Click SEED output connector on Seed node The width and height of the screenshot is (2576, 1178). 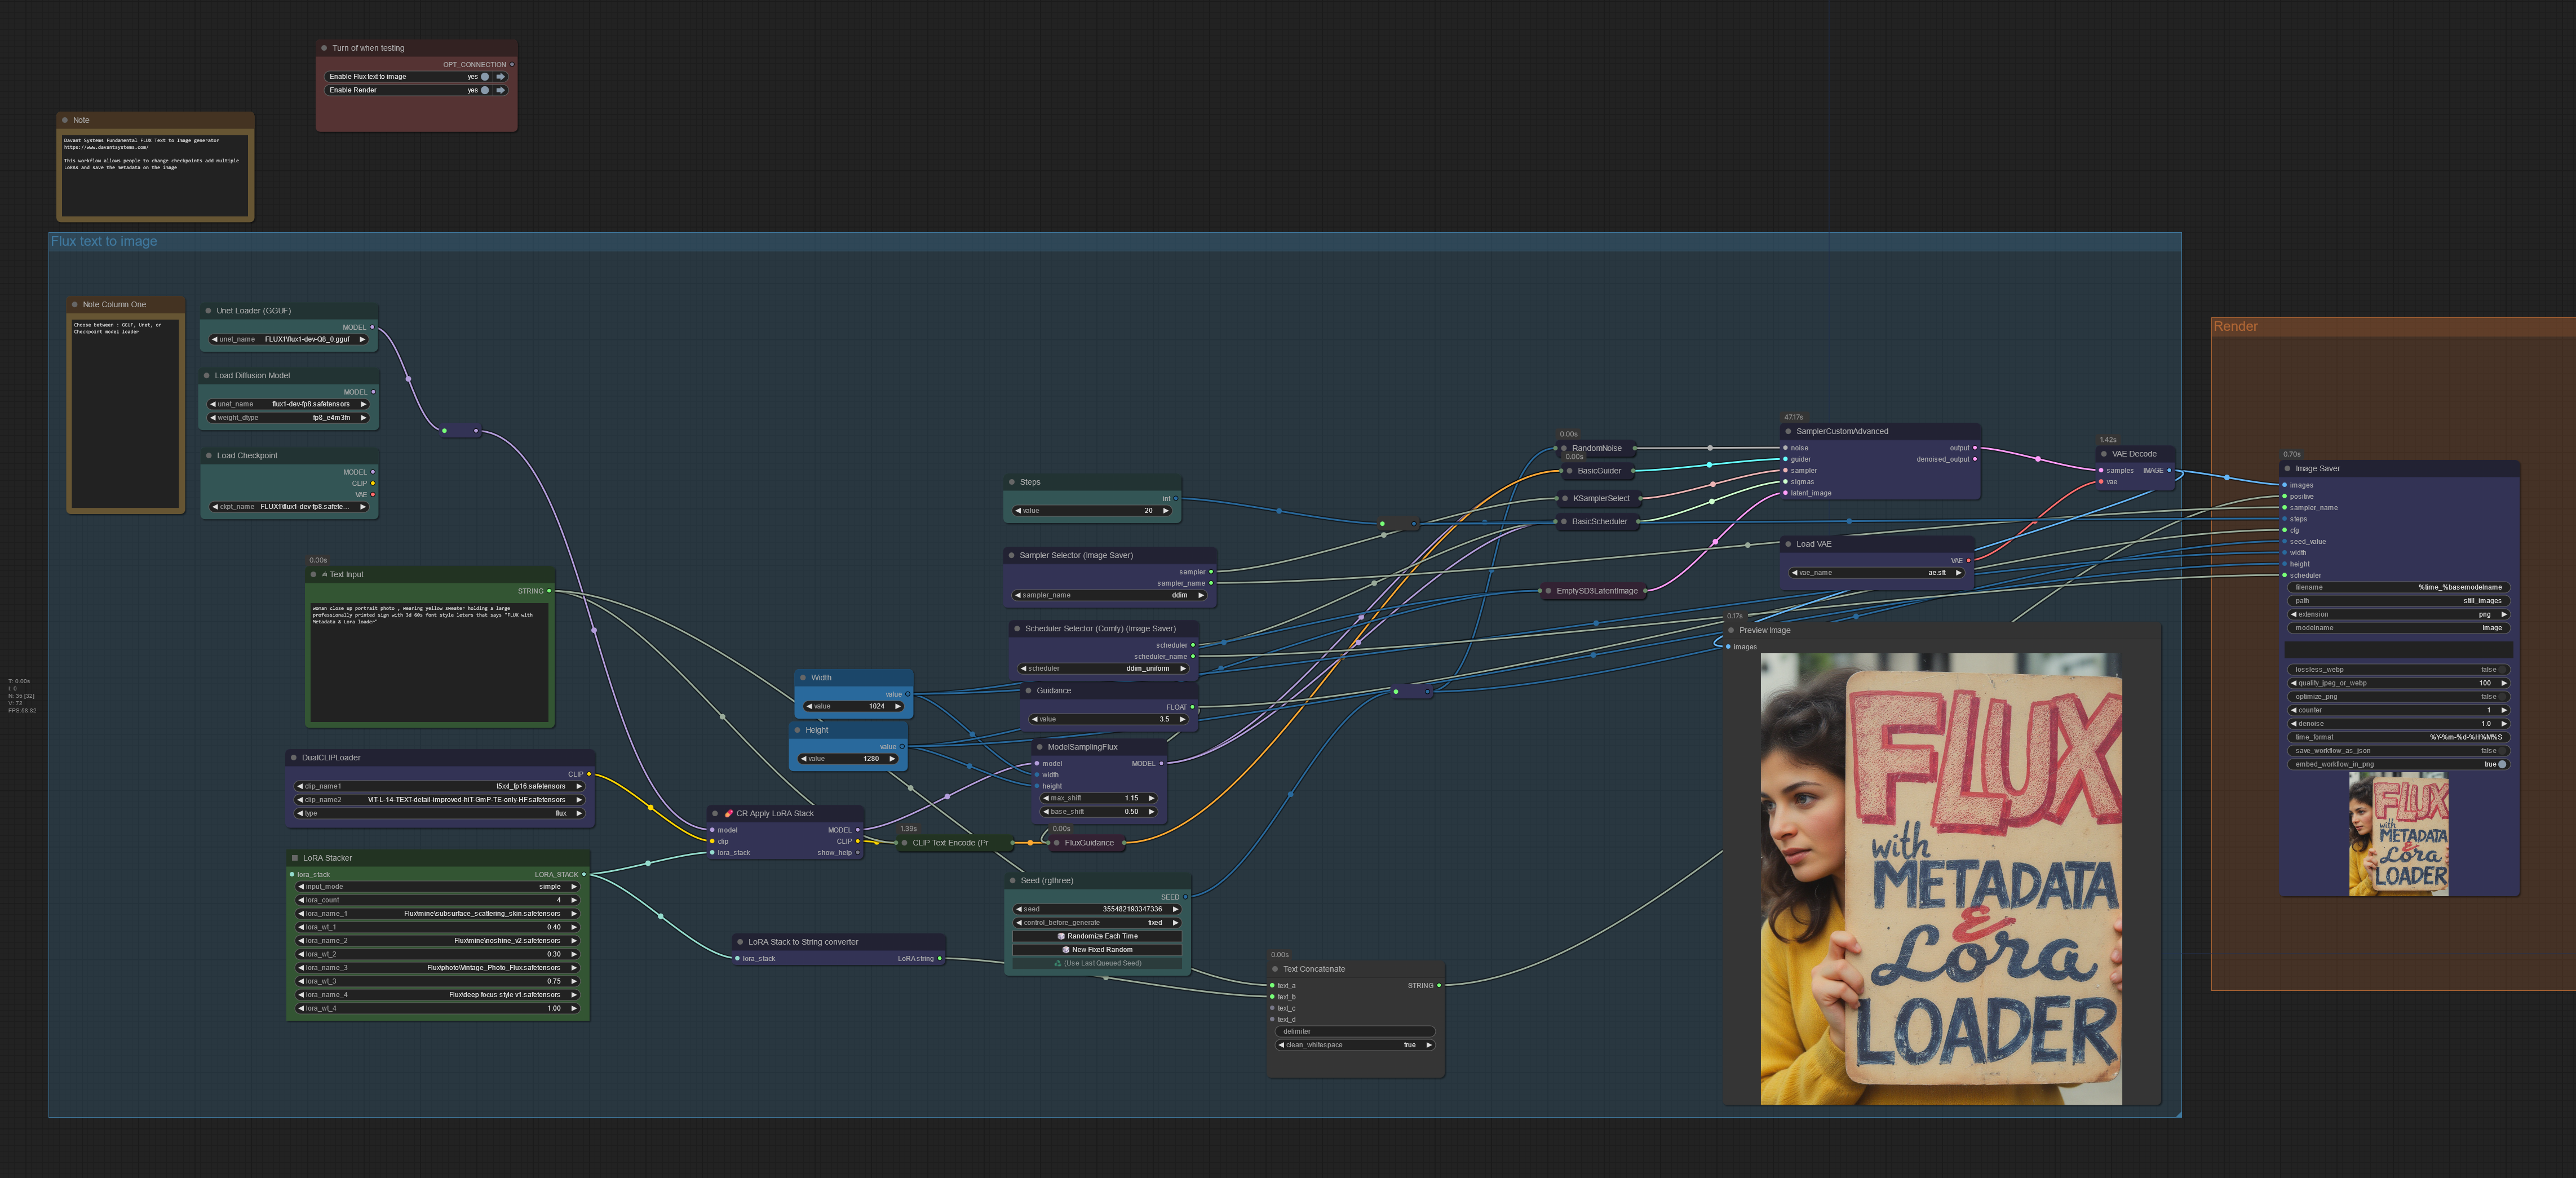[x=1185, y=897]
